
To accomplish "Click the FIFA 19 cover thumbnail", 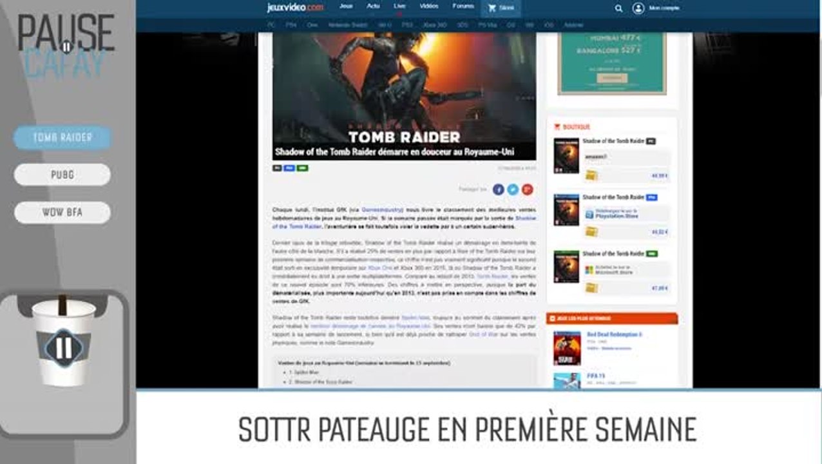I will point(567,381).
